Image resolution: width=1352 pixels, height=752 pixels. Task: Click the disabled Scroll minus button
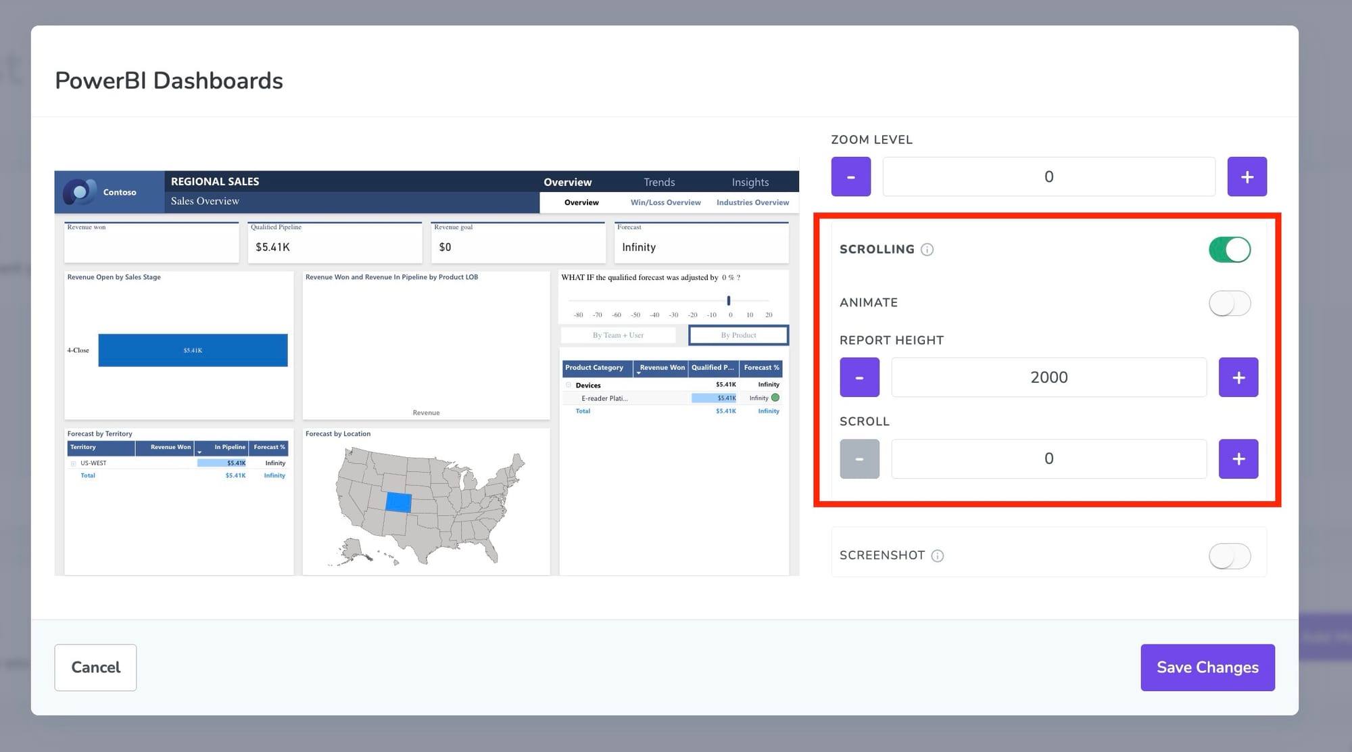click(x=859, y=459)
